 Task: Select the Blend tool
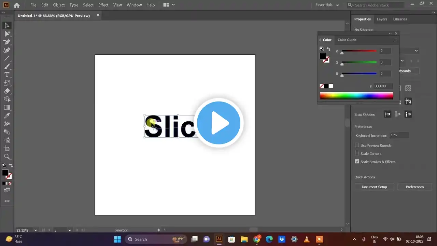[x=7, y=132]
